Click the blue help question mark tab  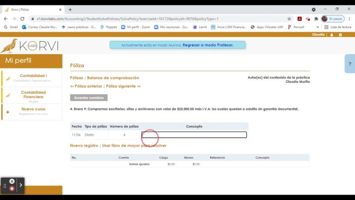[350, 64]
